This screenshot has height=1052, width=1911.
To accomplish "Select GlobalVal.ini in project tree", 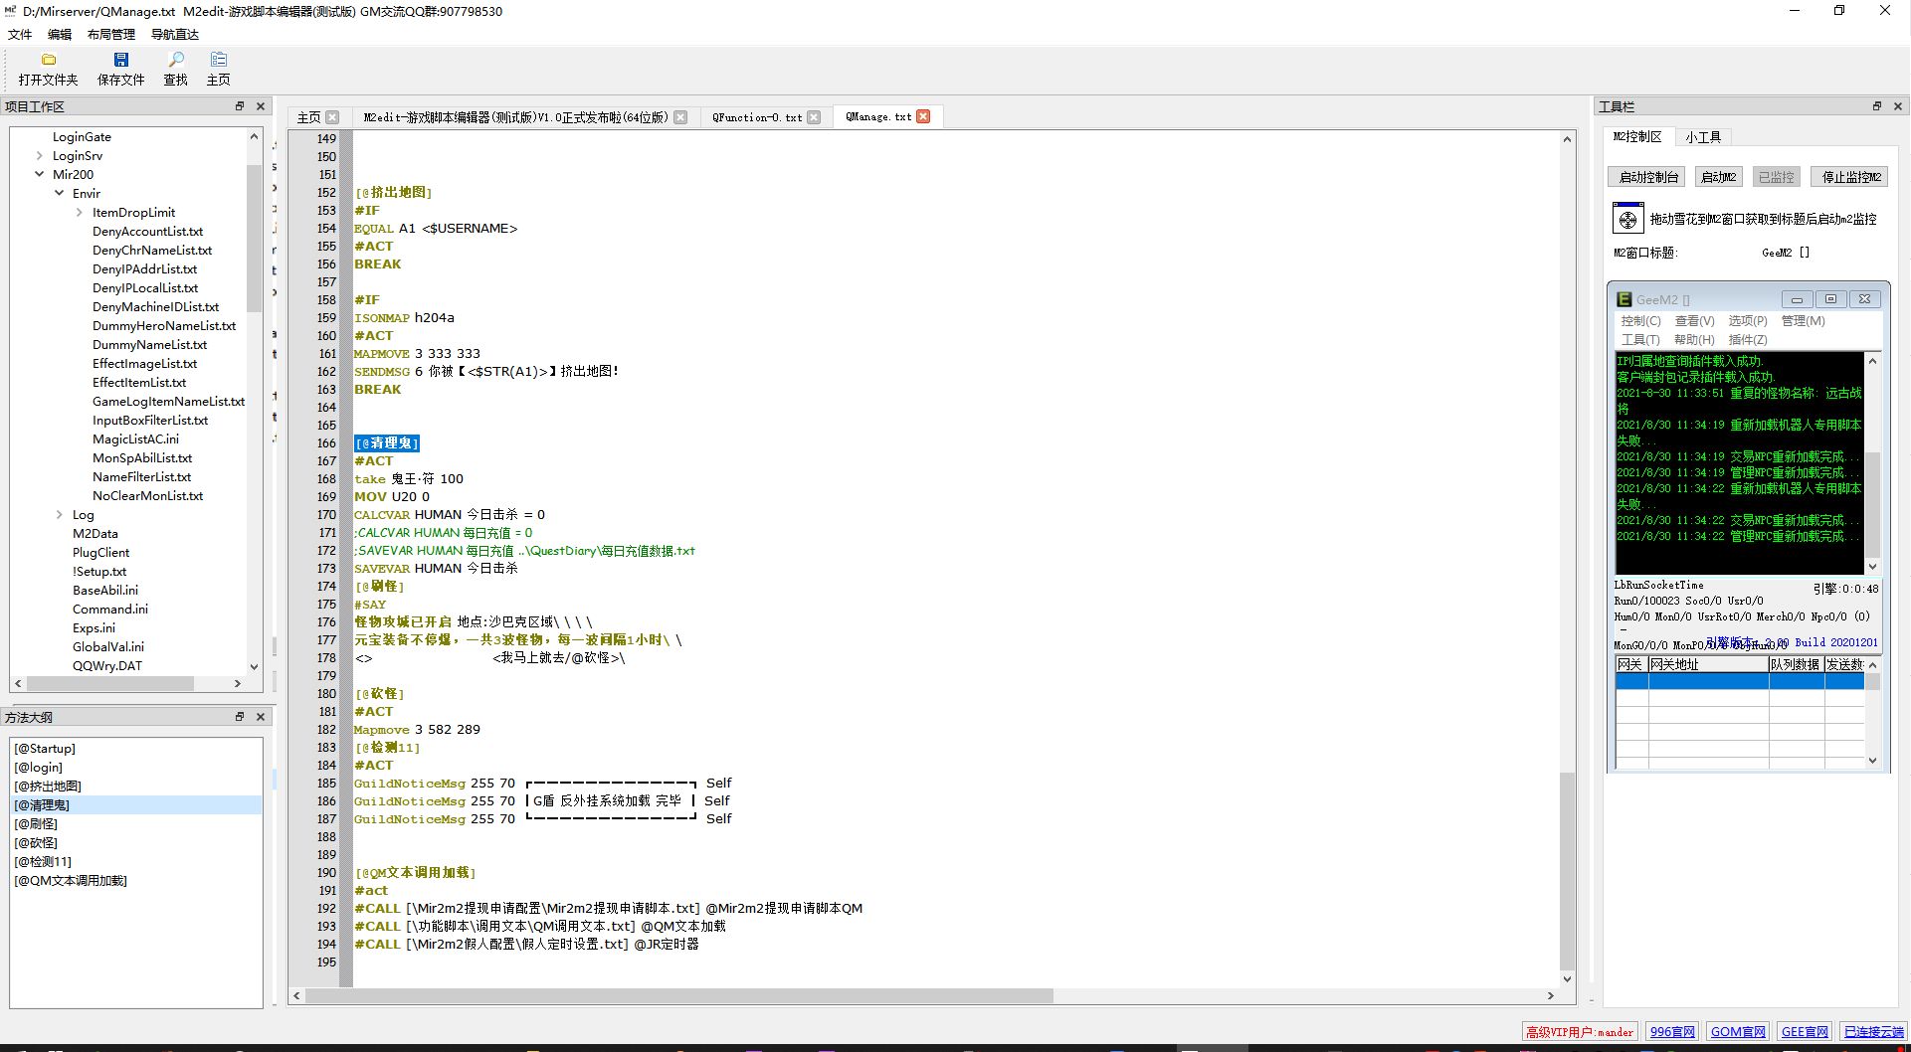I will click(108, 647).
